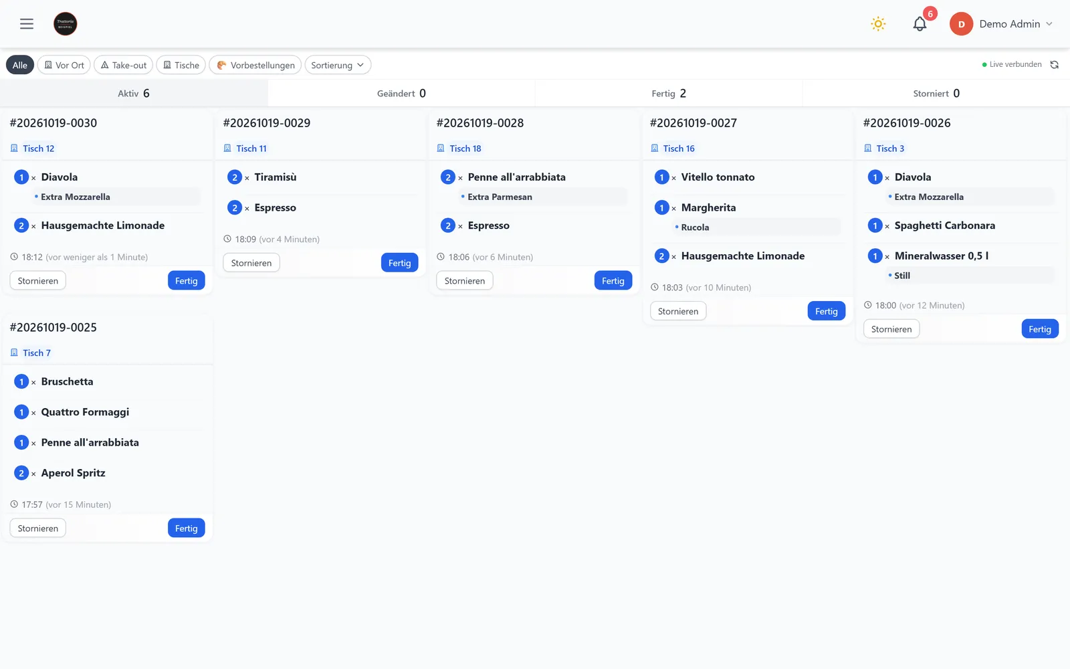1070x669 pixels.
Task: Mark order #20261019-0028 as Fertig
Action: (x=613, y=281)
